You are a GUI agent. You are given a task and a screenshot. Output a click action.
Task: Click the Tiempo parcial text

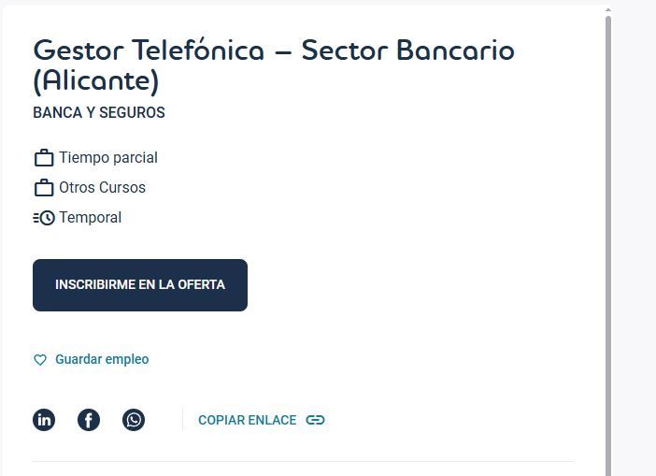(108, 157)
